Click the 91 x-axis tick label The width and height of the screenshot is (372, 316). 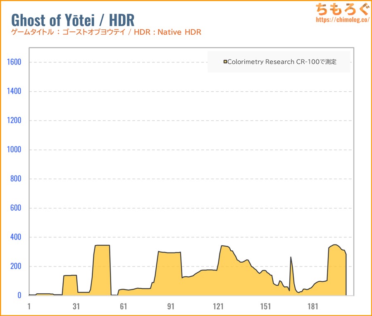171,306
